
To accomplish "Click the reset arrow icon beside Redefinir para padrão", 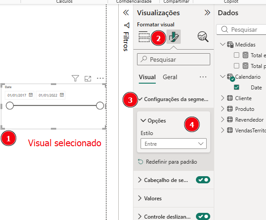I will click(141, 161).
